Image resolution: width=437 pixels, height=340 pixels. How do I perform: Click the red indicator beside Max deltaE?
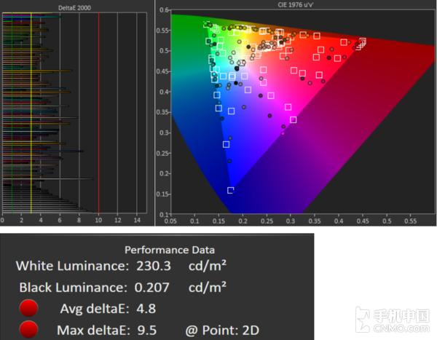pos(31,330)
